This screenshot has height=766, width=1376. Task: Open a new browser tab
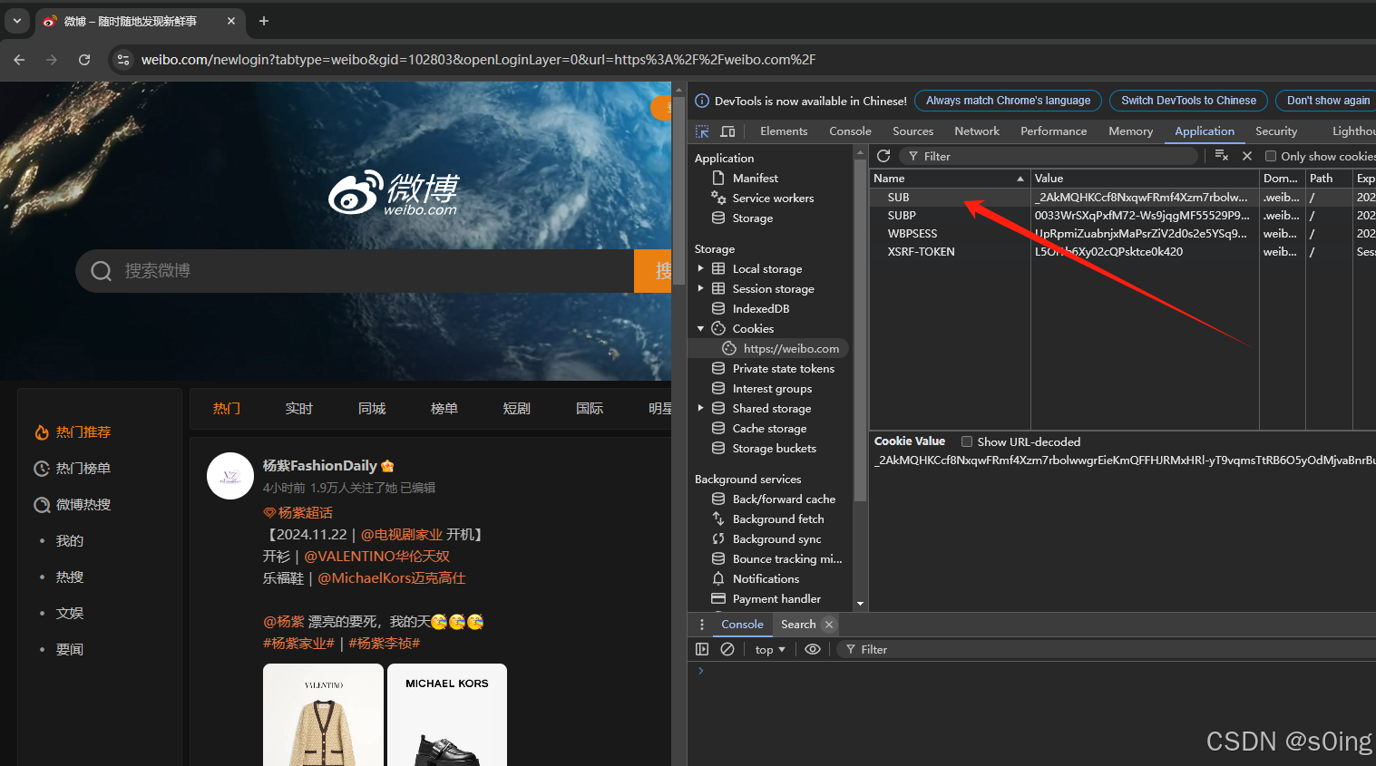coord(264,21)
